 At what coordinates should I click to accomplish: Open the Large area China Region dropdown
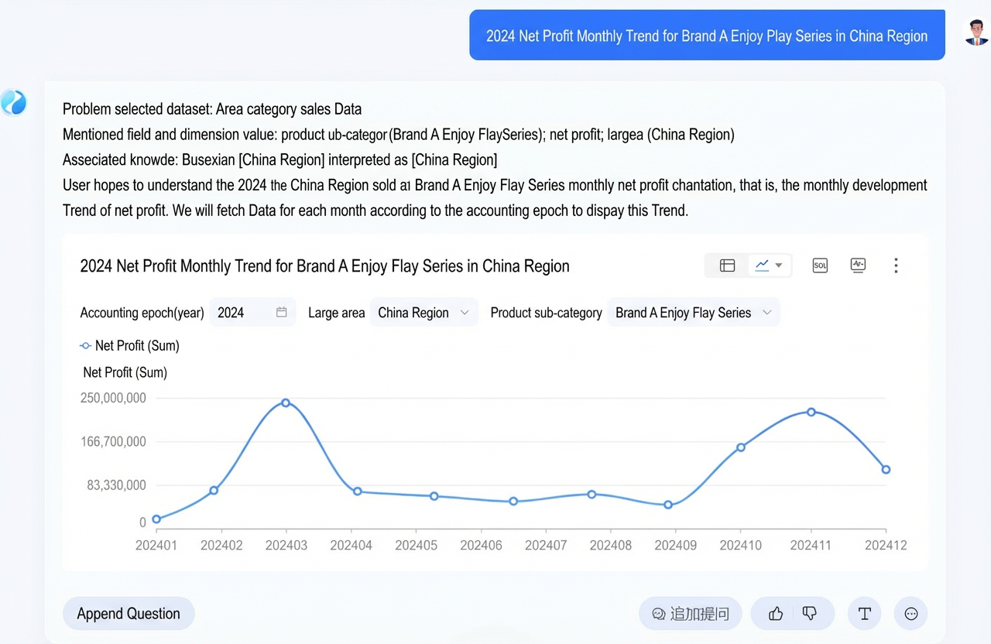[423, 313]
